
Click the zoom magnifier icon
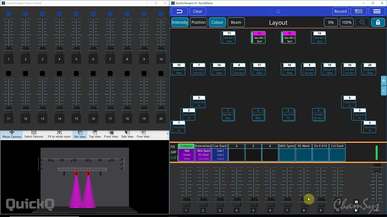[x=362, y=22]
